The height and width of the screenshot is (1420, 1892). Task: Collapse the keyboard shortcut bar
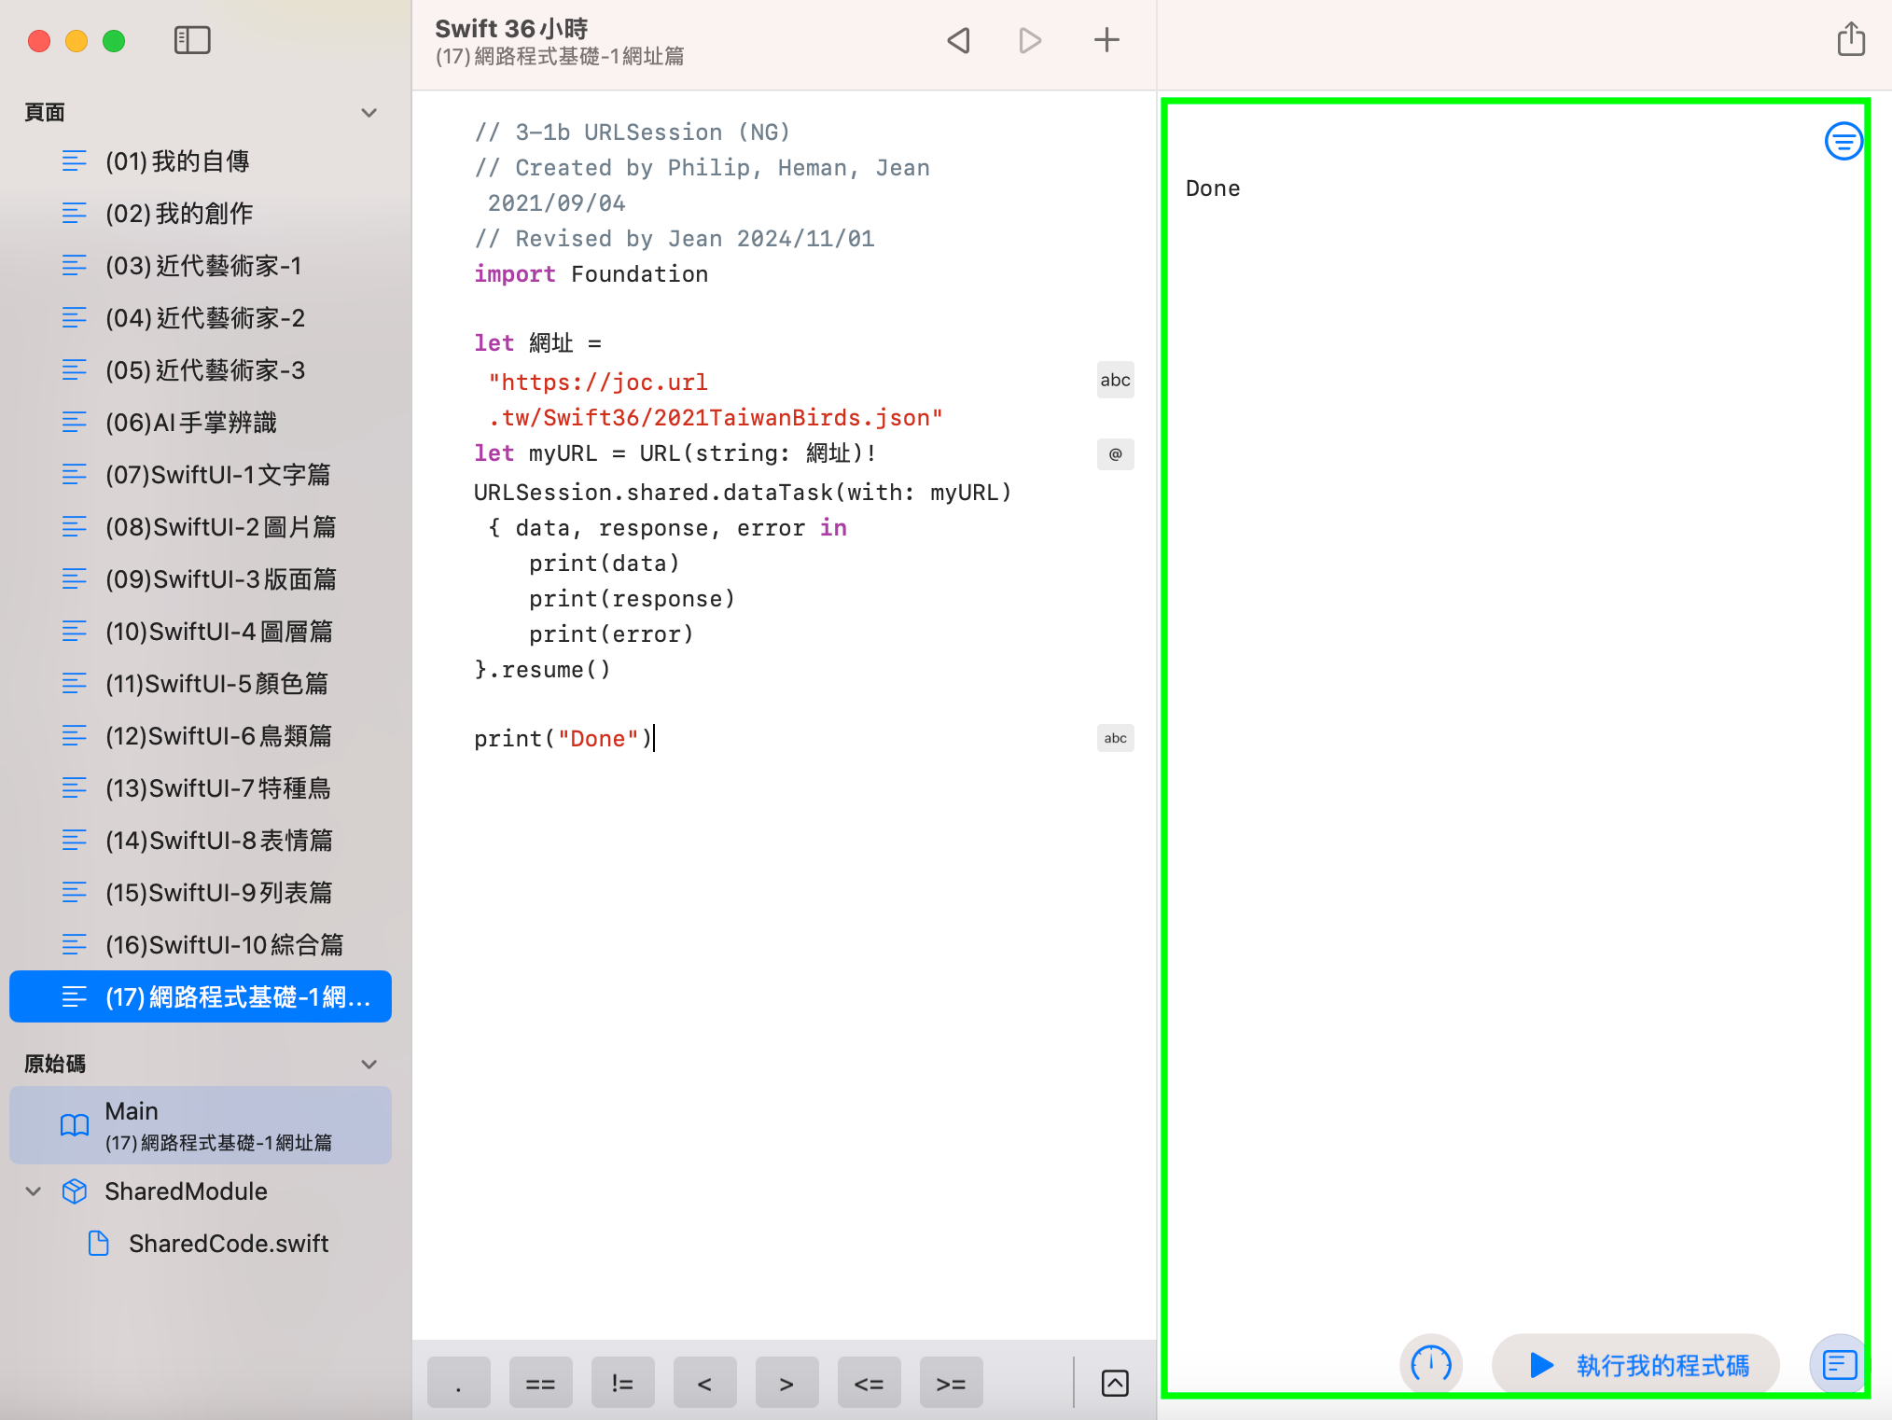pyautogui.click(x=1115, y=1383)
